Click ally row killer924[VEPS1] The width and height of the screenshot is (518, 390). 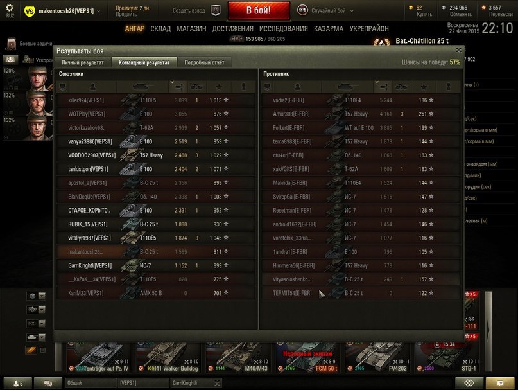pos(156,100)
